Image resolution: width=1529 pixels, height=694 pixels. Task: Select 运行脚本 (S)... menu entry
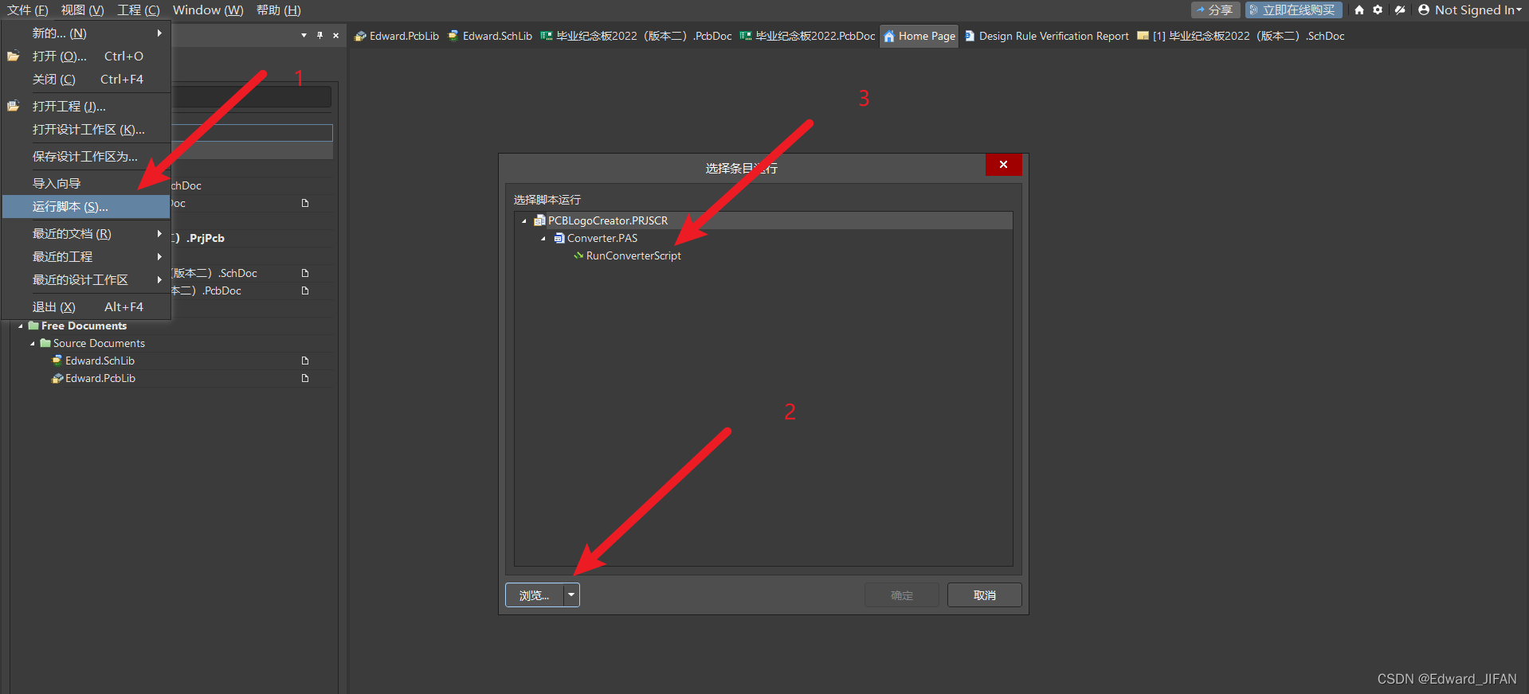86,207
